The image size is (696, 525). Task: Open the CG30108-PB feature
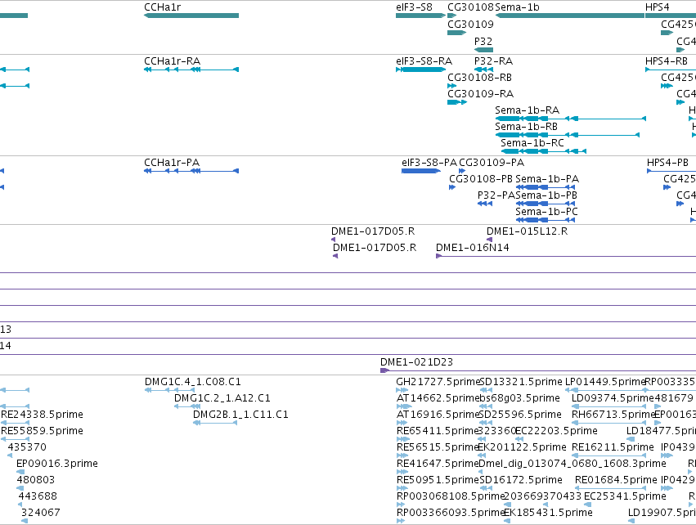(452, 187)
